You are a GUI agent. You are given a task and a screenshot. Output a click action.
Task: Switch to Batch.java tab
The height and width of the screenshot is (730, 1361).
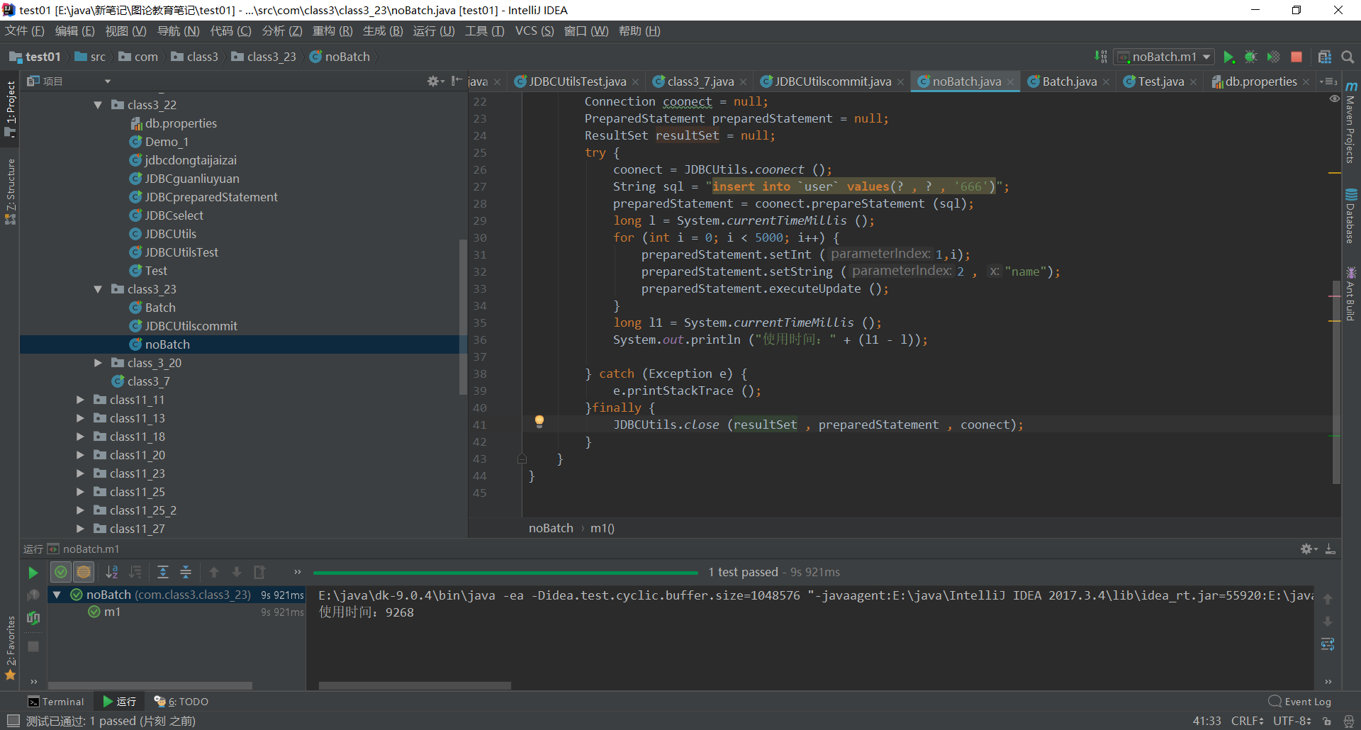[1069, 82]
